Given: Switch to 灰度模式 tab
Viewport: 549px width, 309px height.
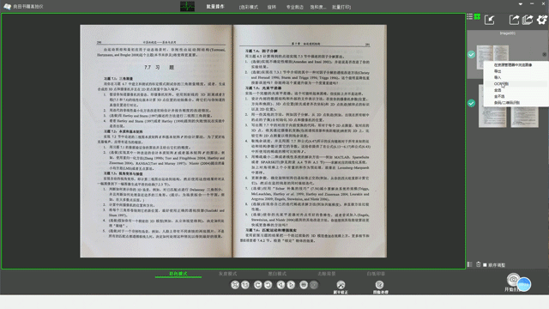Looking at the screenshot, I should pos(227,274).
